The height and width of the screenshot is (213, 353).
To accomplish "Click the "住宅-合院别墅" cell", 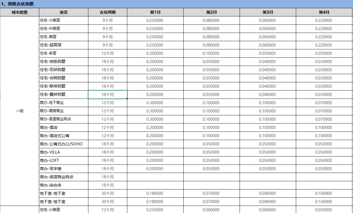I will point(64,78).
